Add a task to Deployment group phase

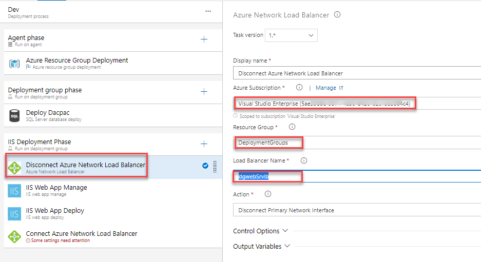pyautogui.click(x=204, y=92)
